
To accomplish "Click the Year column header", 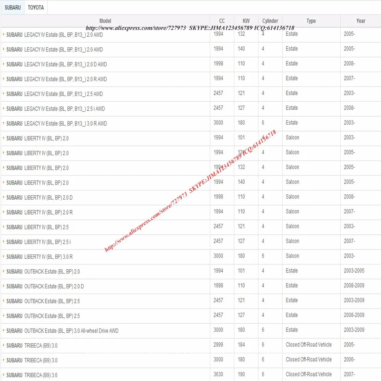I will pyautogui.click(x=361, y=21).
